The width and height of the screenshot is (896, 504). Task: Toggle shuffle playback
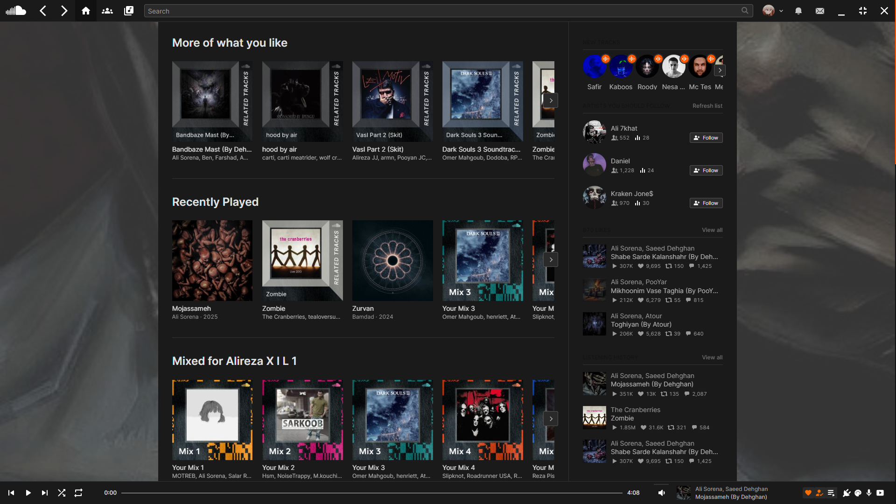click(x=62, y=493)
